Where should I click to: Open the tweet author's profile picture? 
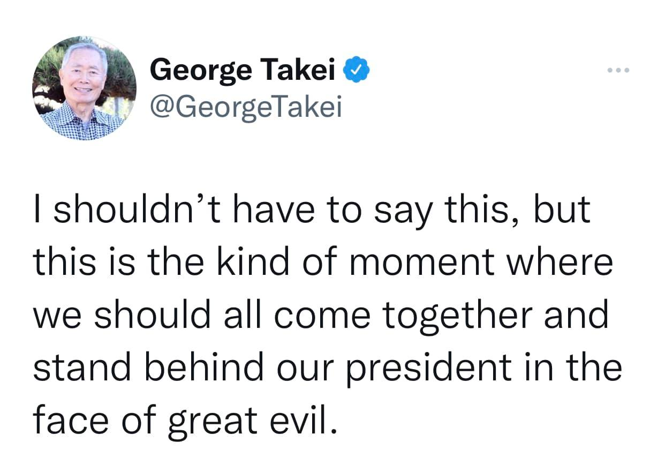[84, 88]
